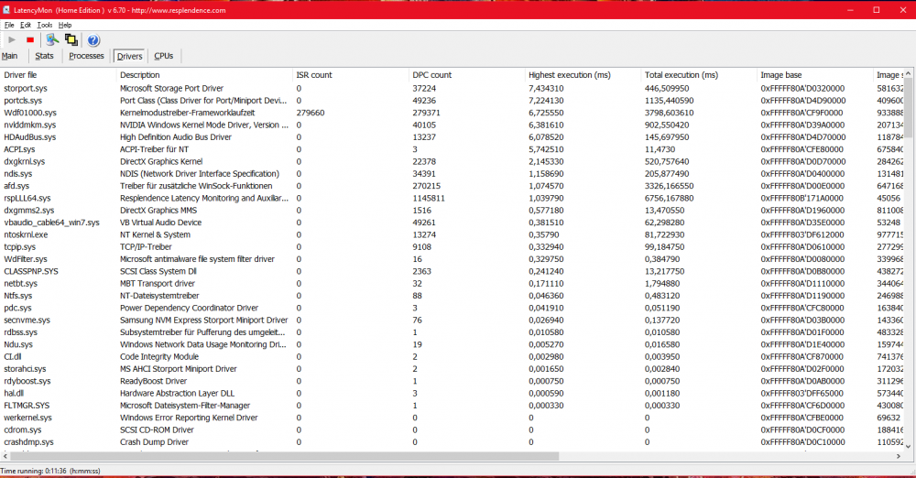The width and height of the screenshot is (916, 478).
Task: Sort by Total execution (ms) column header
Action: [x=699, y=75]
